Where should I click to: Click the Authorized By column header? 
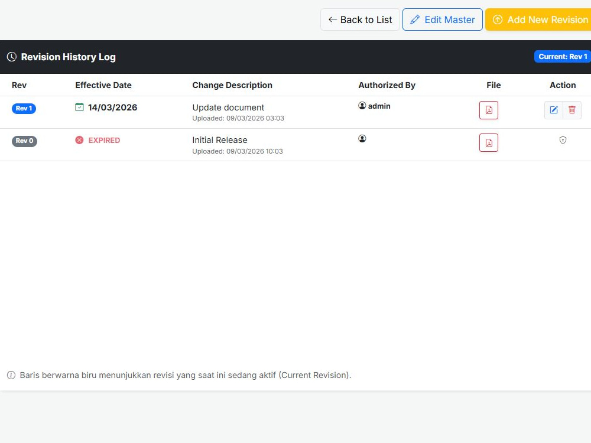(387, 85)
